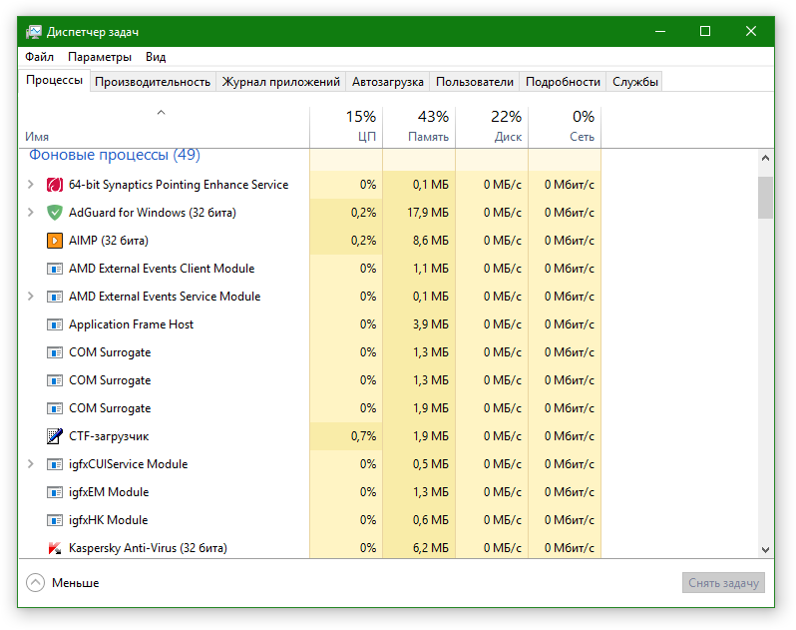Sort by the Имя column header

click(x=164, y=127)
